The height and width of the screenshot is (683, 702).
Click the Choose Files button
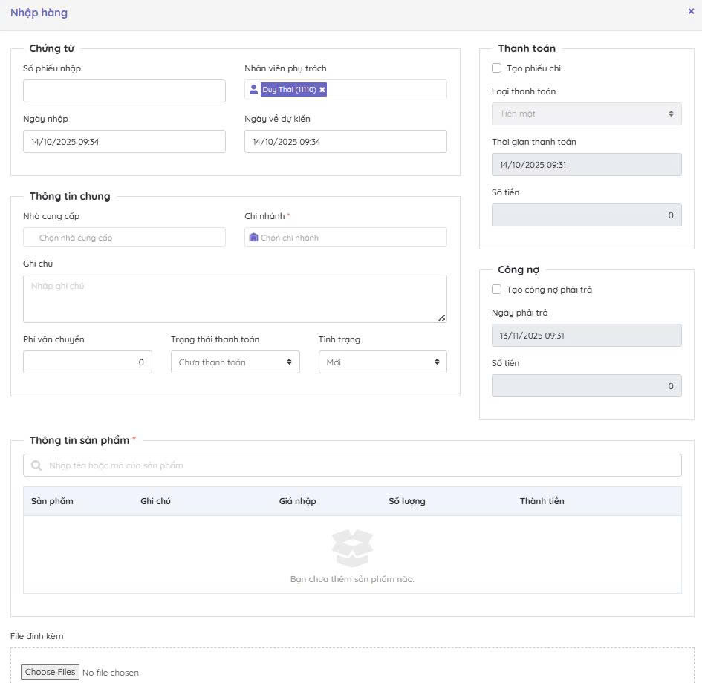pos(50,672)
